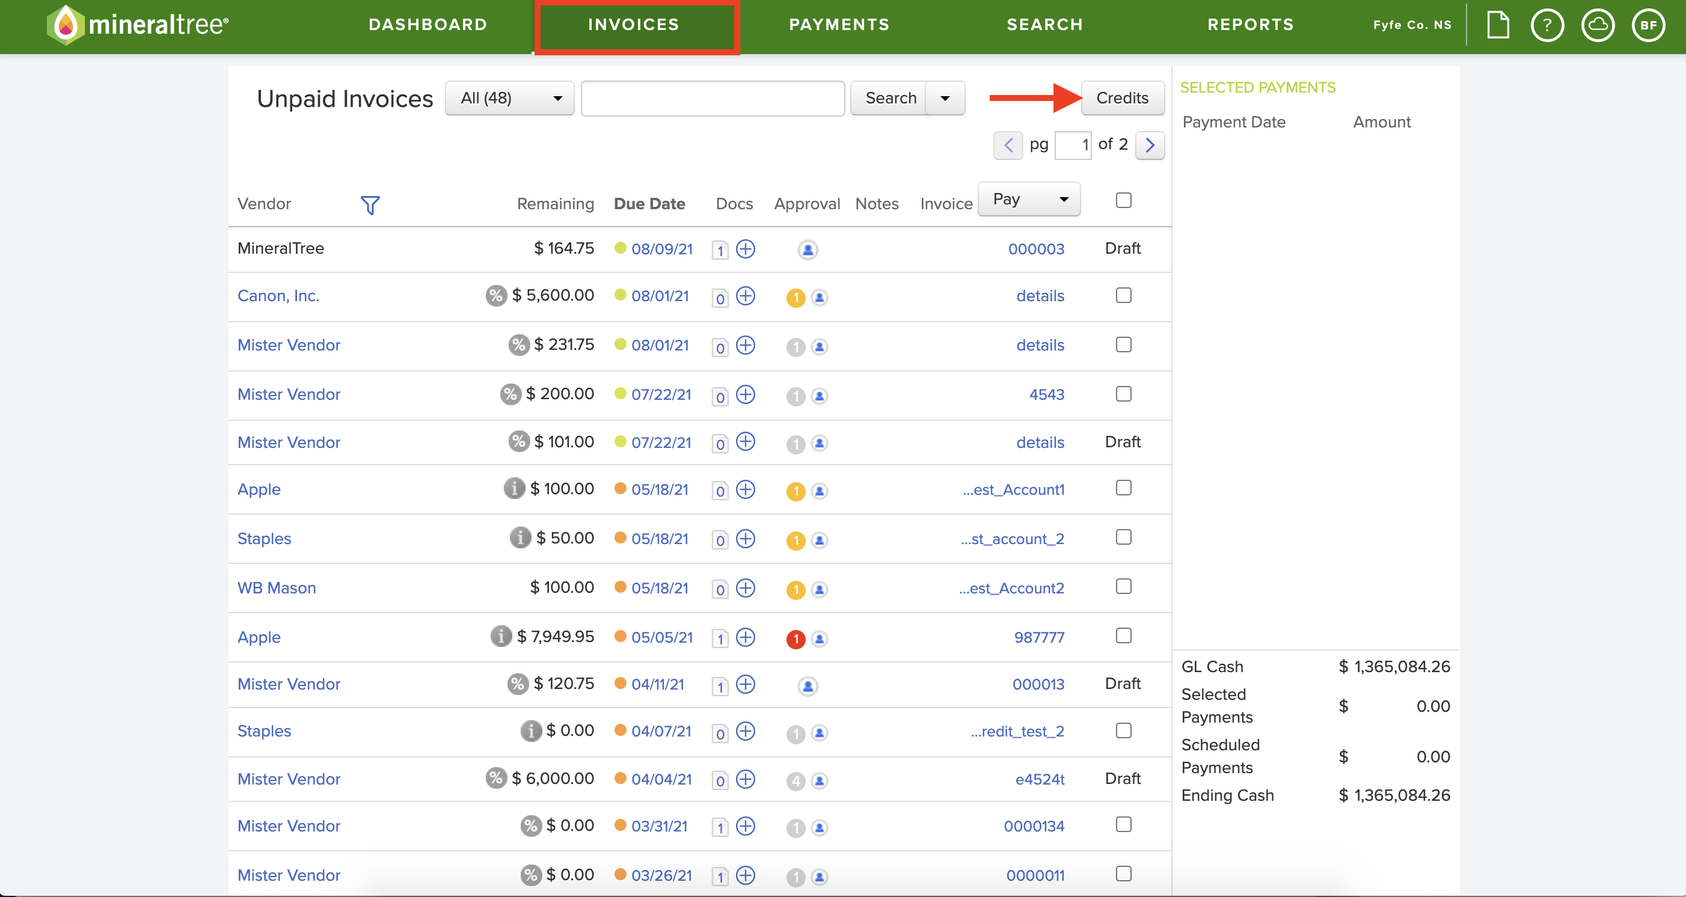The height and width of the screenshot is (897, 1686).
Task: Open invoice e4524t link
Action: point(1040,779)
